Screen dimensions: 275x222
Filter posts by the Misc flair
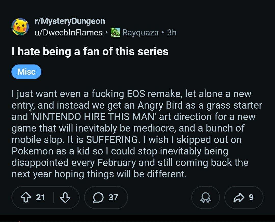coord(26,72)
